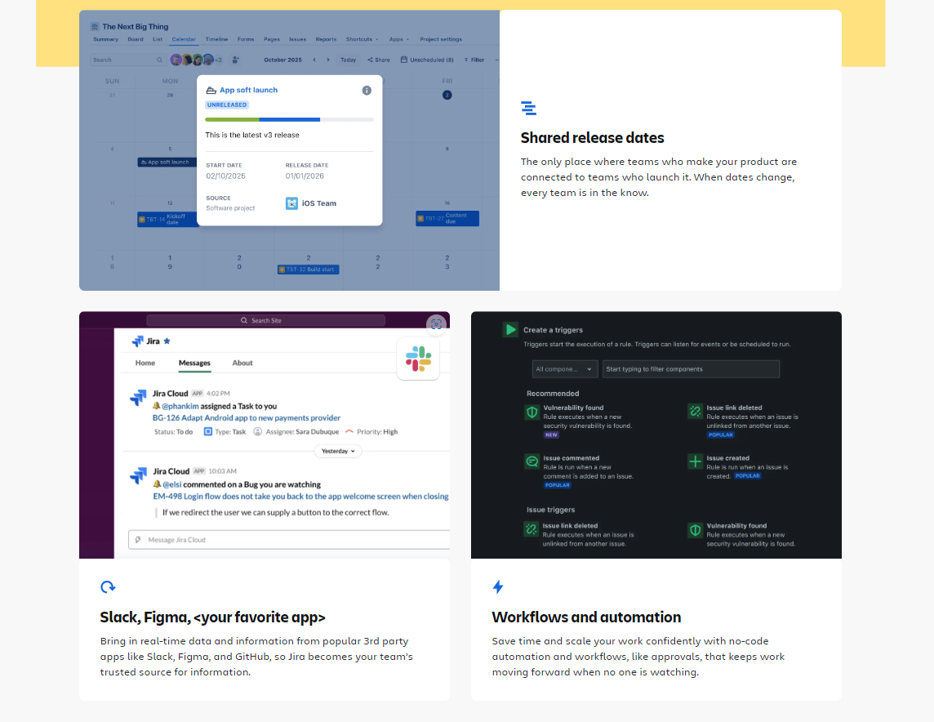The height and width of the screenshot is (722, 934).
Task: Expand the Apps menu
Action: 399,39
